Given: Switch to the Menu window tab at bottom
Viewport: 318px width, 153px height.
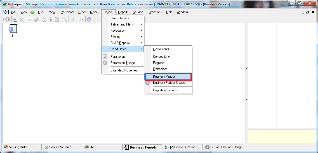Looking at the screenshot, I should (103, 147).
